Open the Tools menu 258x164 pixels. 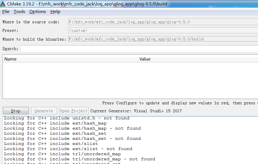pyautogui.click(x=19, y=12)
